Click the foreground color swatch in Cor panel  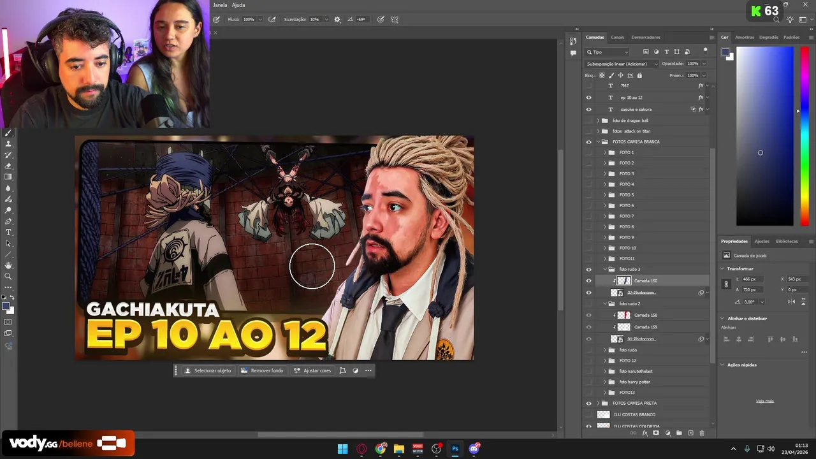(x=725, y=53)
